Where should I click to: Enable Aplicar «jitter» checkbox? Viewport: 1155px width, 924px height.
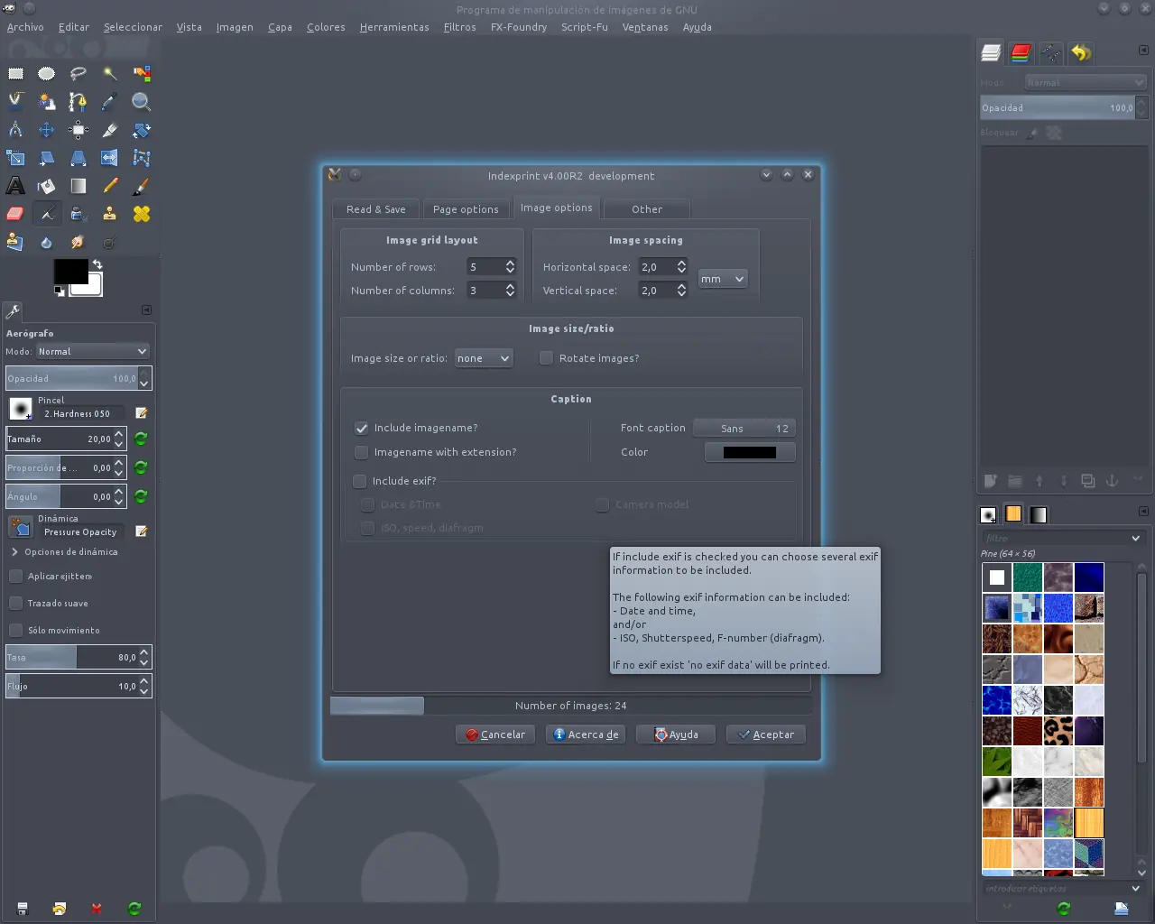pyautogui.click(x=15, y=576)
